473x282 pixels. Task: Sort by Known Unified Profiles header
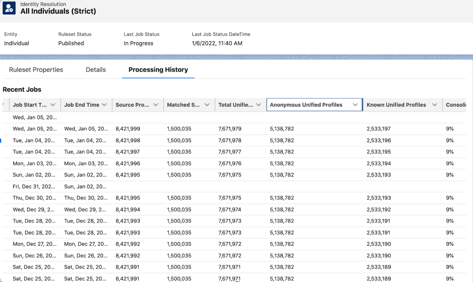(396, 105)
